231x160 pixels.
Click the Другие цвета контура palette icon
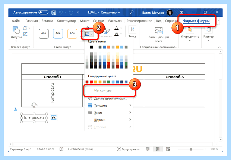90,98
